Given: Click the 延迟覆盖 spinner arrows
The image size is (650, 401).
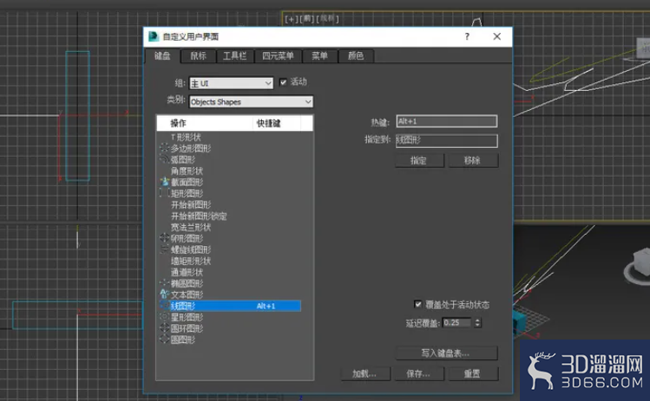Looking at the screenshot, I should point(477,323).
